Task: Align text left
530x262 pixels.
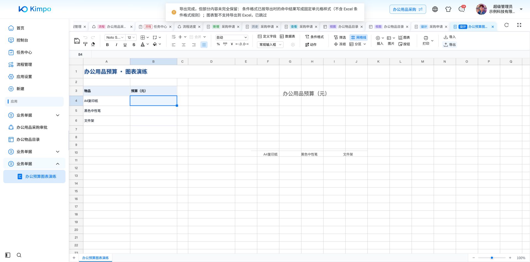Action: (x=174, y=45)
